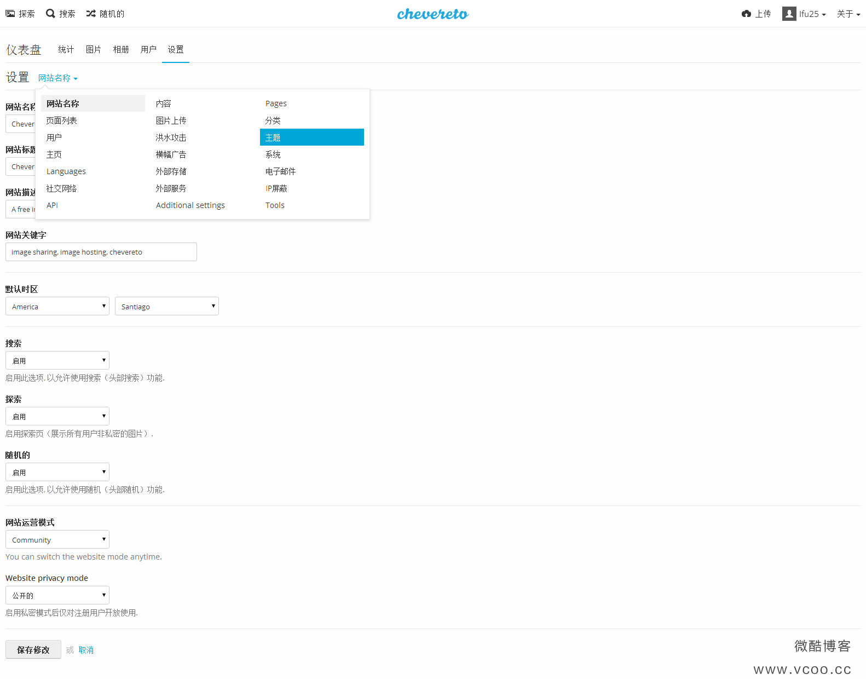Click the Explore image icon in header
This screenshot has height=686, width=866.
(10, 14)
